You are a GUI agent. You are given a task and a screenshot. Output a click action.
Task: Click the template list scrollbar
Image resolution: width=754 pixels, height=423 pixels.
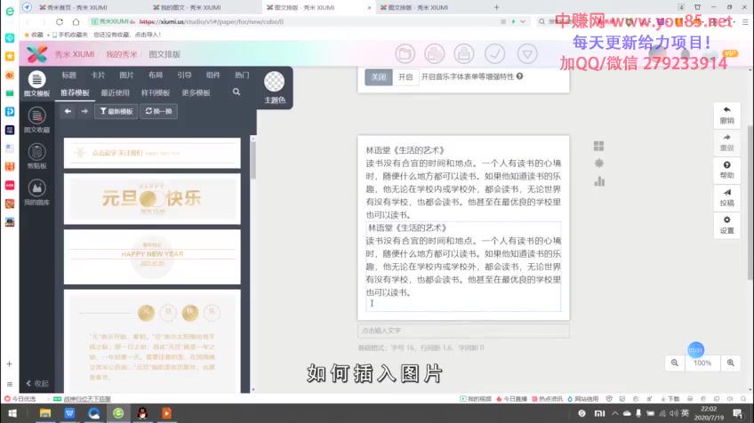click(253, 160)
